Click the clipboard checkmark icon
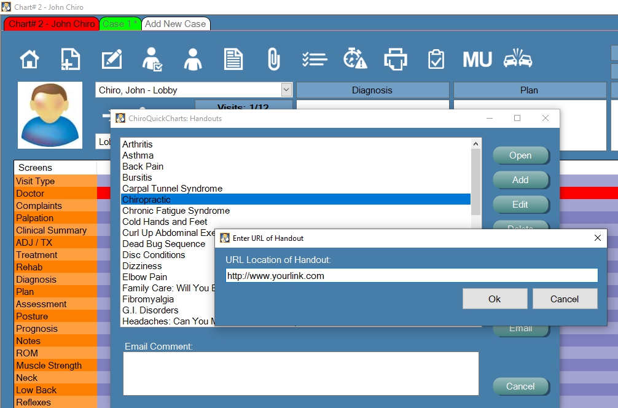618x408 pixels. pyautogui.click(x=436, y=60)
